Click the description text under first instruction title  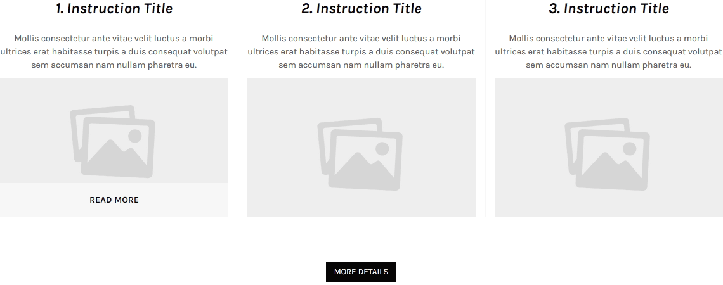click(114, 51)
